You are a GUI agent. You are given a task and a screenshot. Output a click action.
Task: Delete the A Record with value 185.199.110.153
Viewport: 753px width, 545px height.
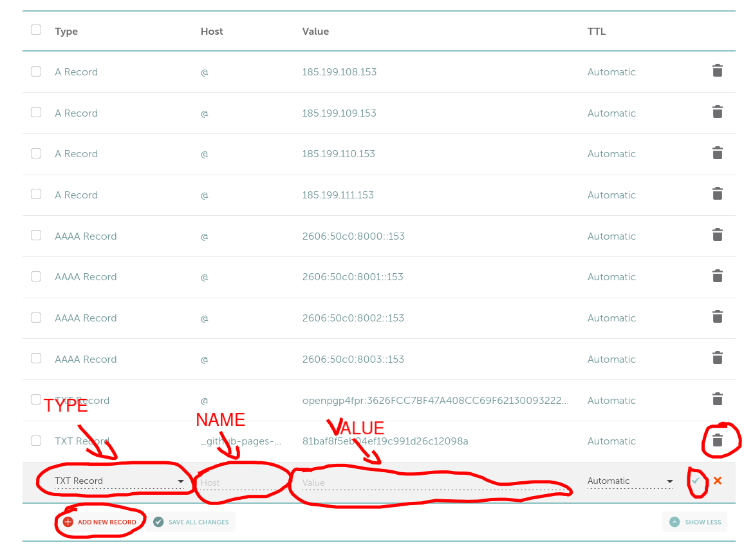point(717,153)
